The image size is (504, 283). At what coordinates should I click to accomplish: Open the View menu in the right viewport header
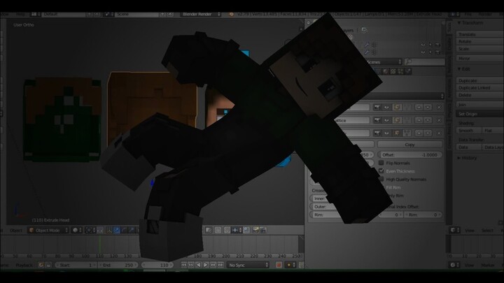(x=469, y=231)
